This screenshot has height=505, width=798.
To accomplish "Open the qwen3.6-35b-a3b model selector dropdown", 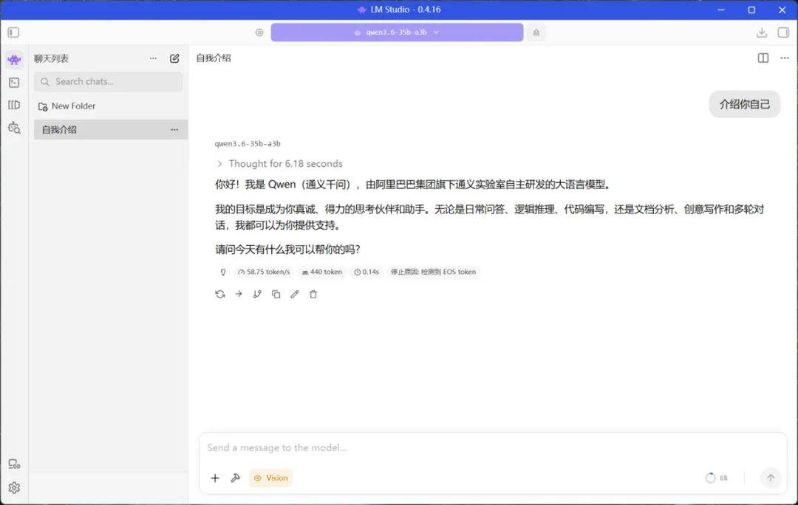I will pyautogui.click(x=397, y=32).
